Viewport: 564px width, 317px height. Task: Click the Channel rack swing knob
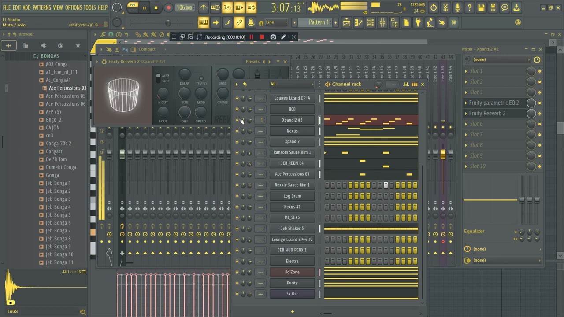click(x=378, y=85)
